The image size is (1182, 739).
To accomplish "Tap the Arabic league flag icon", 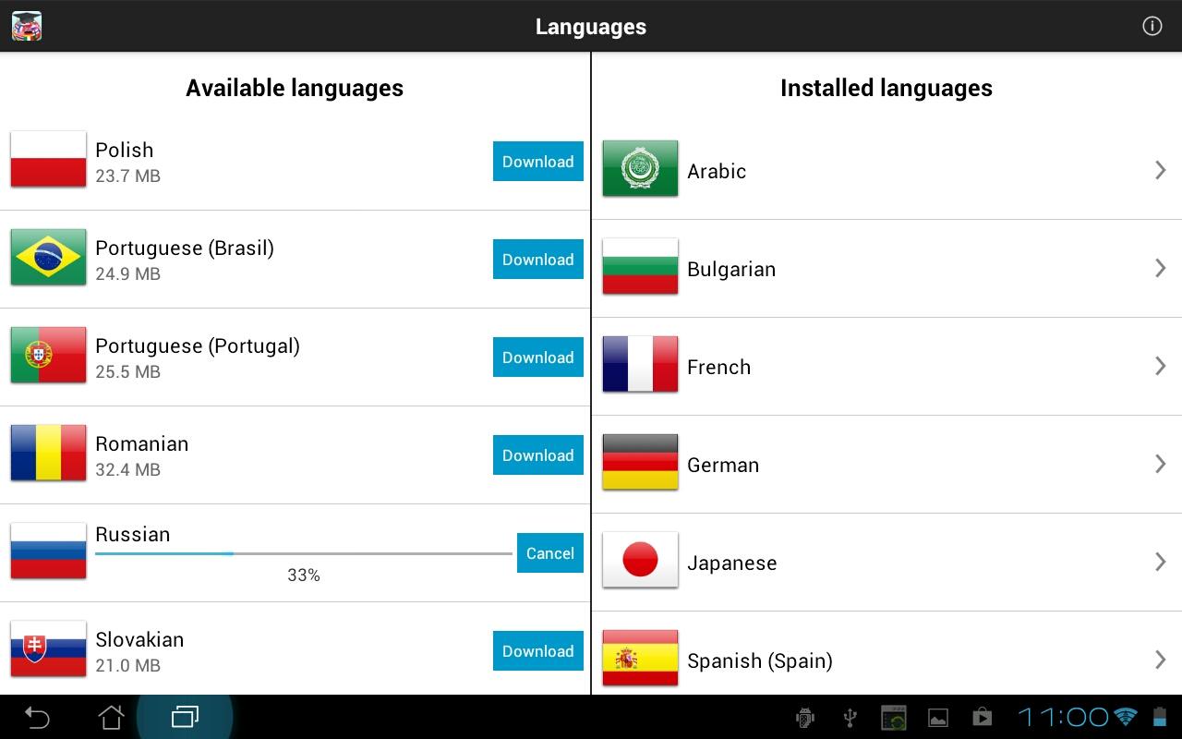I will (x=640, y=169).
